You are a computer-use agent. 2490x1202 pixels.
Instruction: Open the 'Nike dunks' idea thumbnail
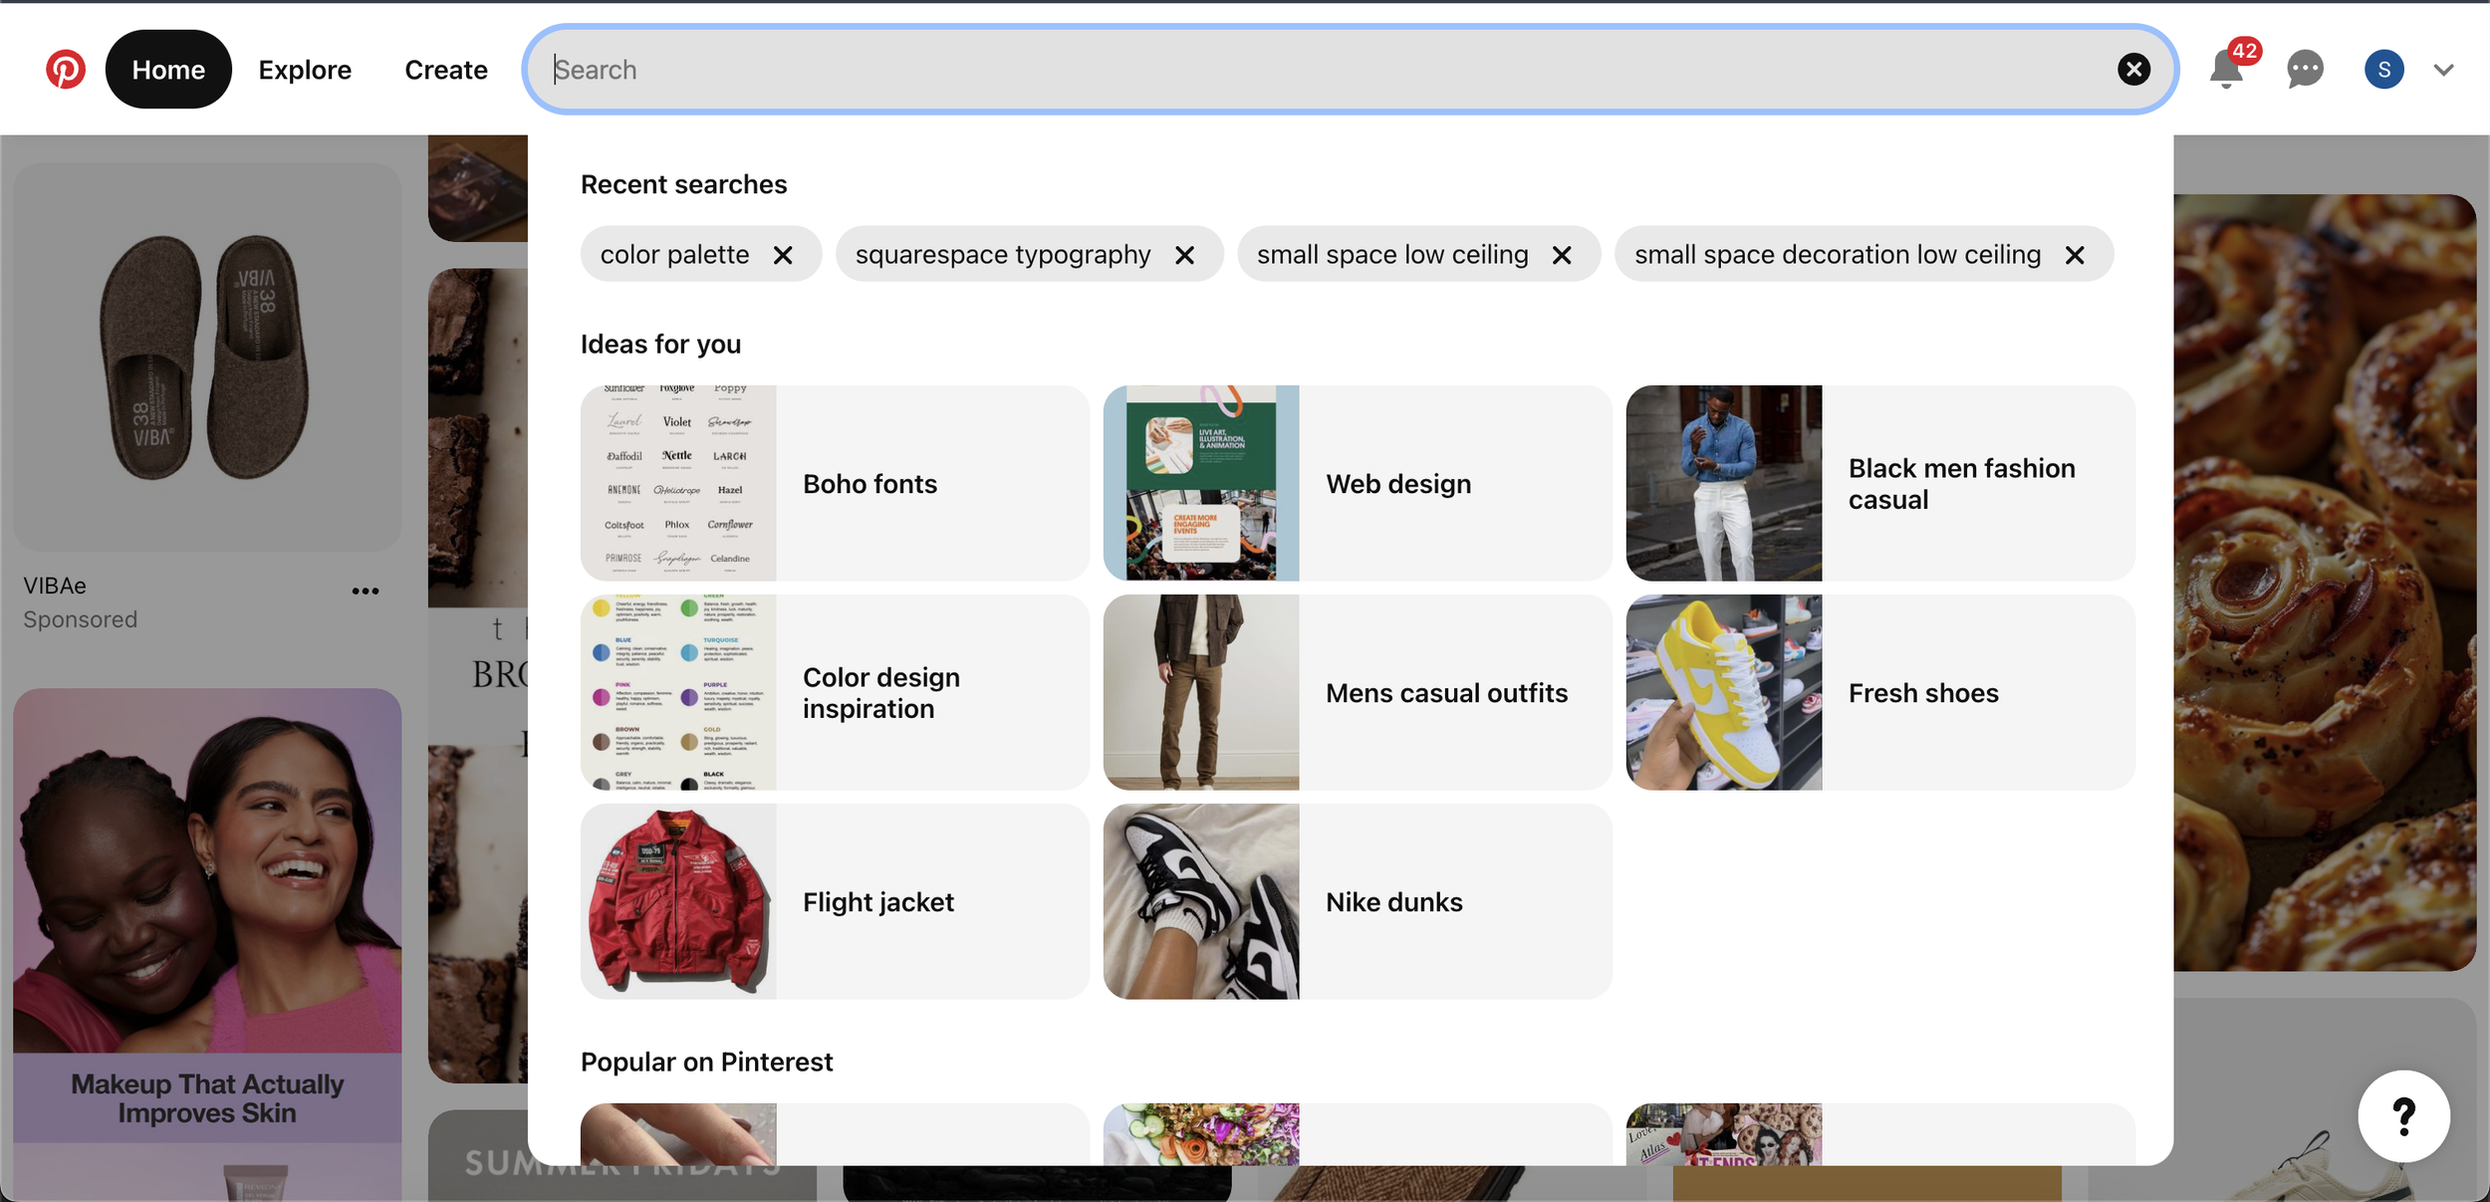(1201, 902)
